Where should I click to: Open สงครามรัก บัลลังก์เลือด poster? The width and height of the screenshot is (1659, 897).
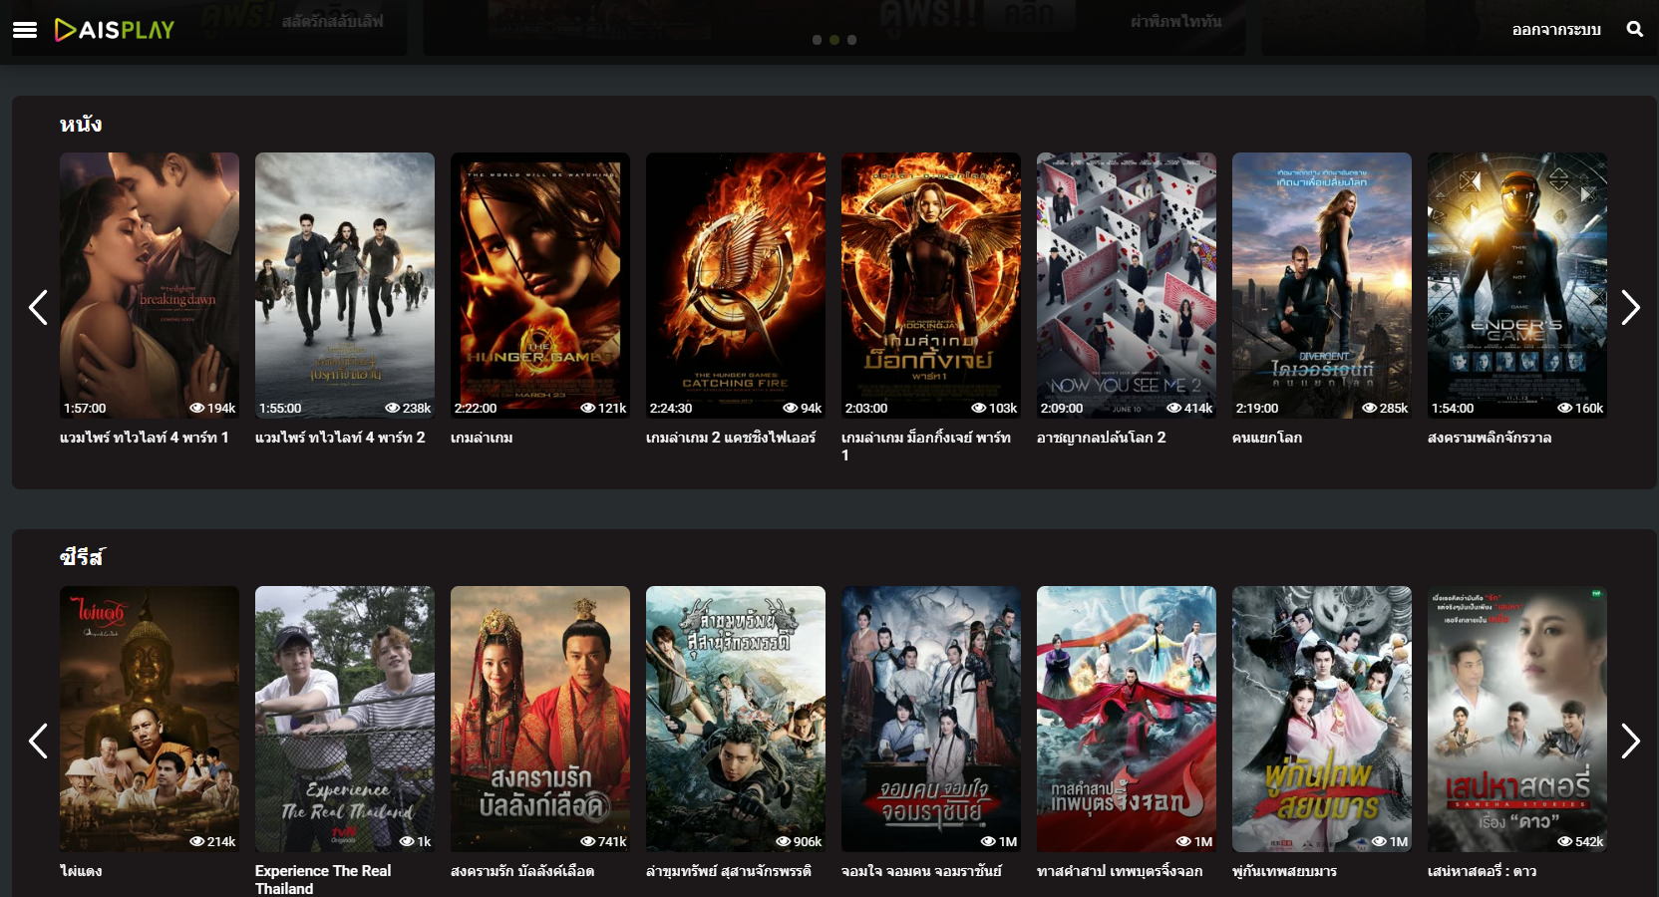(540, 719)
